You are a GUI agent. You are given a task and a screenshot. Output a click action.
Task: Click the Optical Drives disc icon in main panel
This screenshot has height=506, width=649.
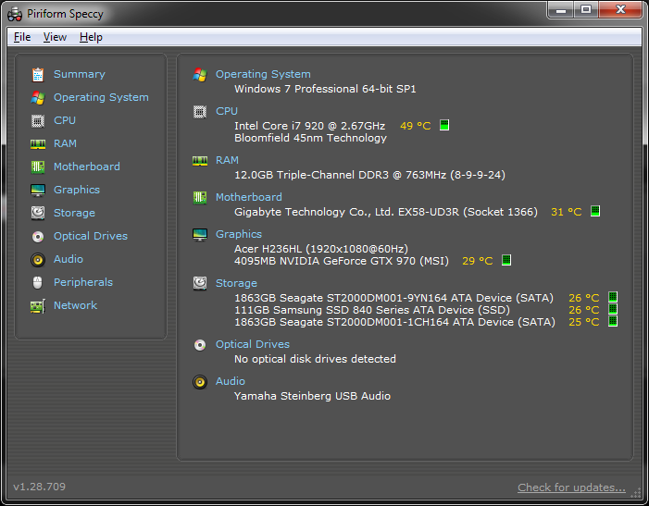coord(200,345)
